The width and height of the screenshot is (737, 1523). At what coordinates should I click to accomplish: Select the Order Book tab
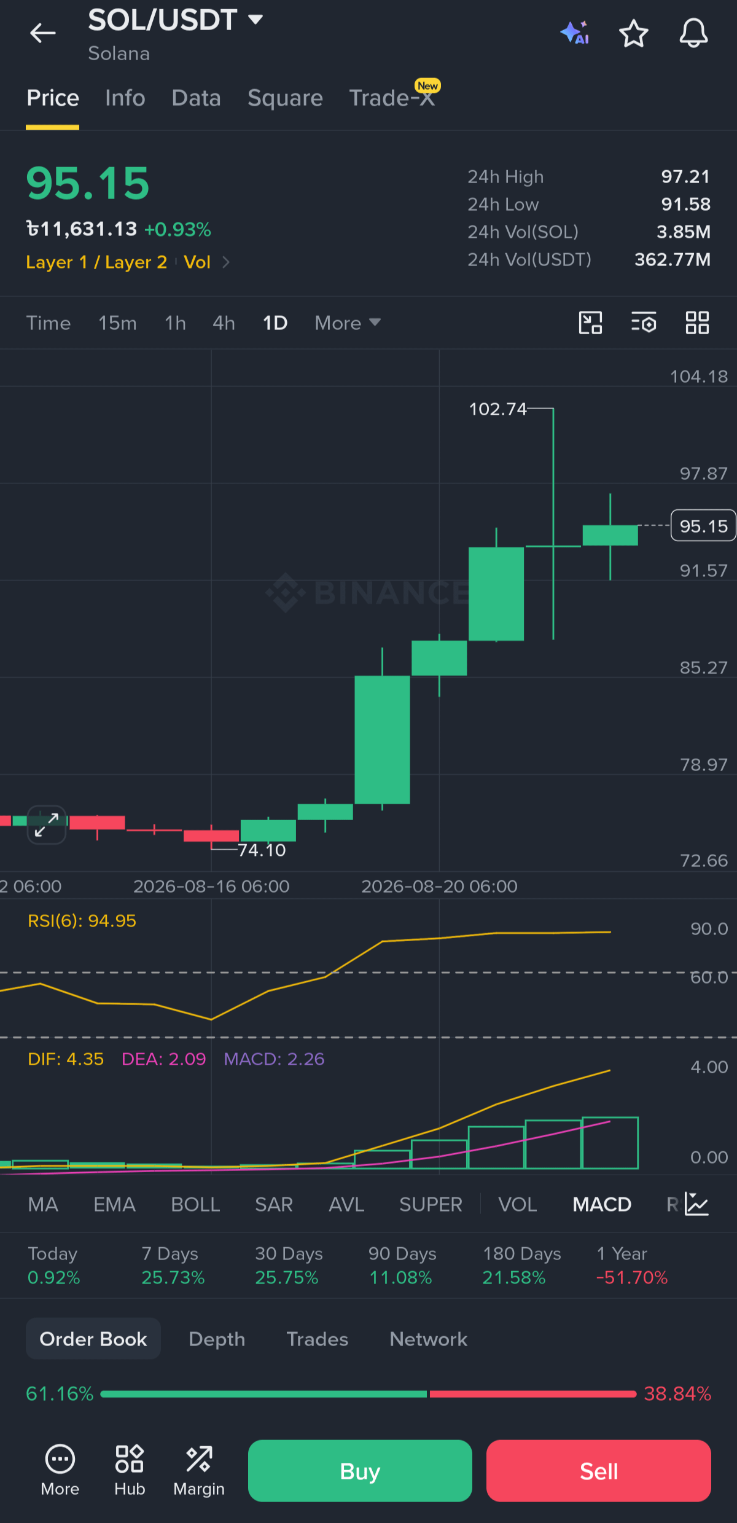(93, 1339)
